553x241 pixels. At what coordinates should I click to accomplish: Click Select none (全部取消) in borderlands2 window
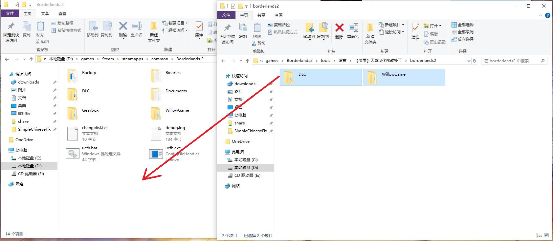tap(462, 32)
